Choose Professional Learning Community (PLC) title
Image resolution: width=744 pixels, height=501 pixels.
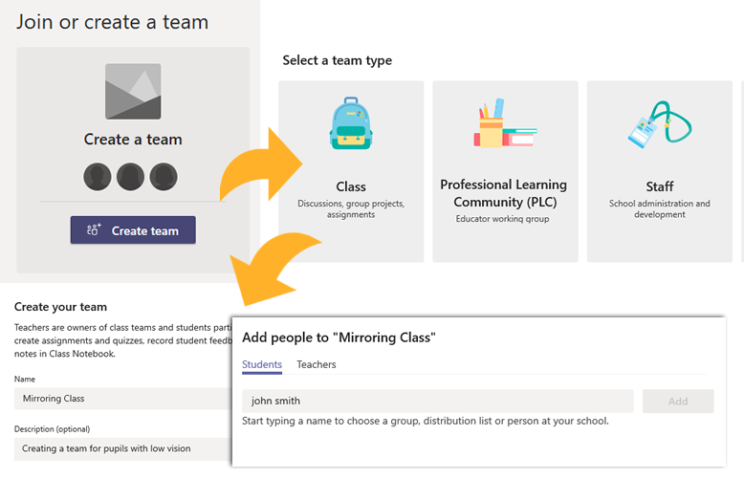click(x=504, y=193)
